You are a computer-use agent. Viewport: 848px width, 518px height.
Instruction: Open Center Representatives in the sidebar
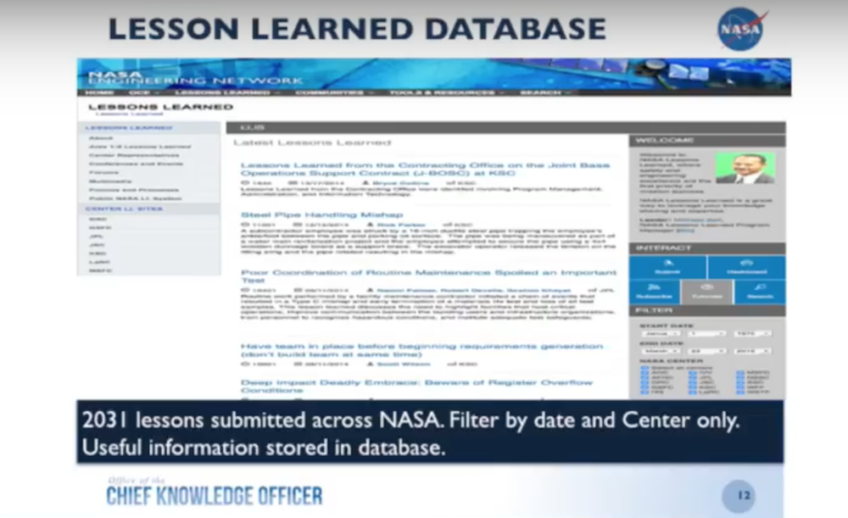[x=134, y=155]
